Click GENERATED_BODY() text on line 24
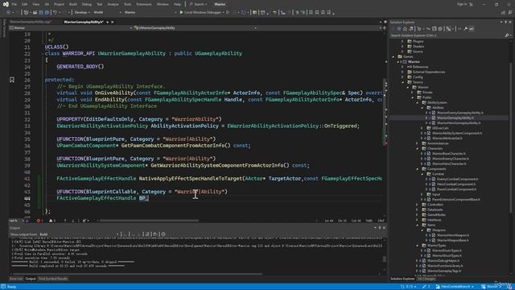This screenshot has width=515, height=290. pos(80,66)
